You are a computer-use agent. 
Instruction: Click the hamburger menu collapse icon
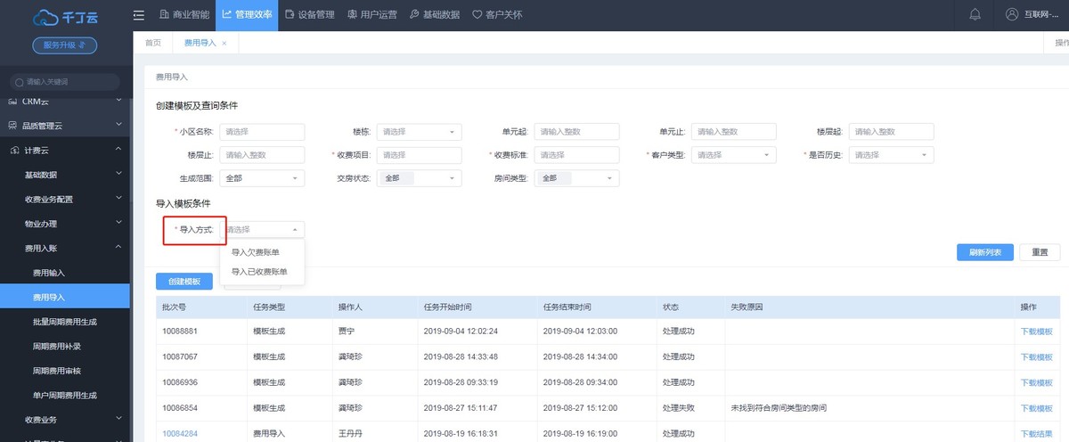pyautogui.click(x=138, y=14)
